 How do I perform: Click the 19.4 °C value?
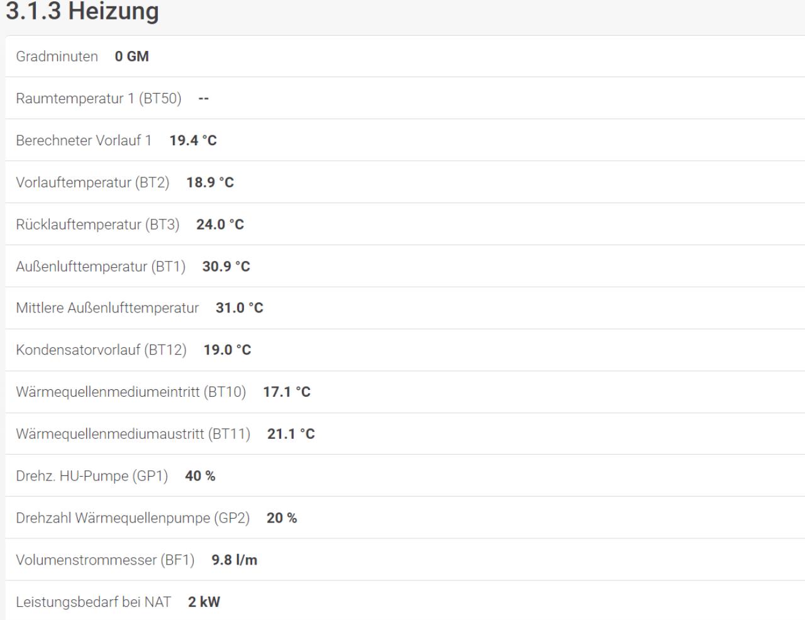[193, 140]
